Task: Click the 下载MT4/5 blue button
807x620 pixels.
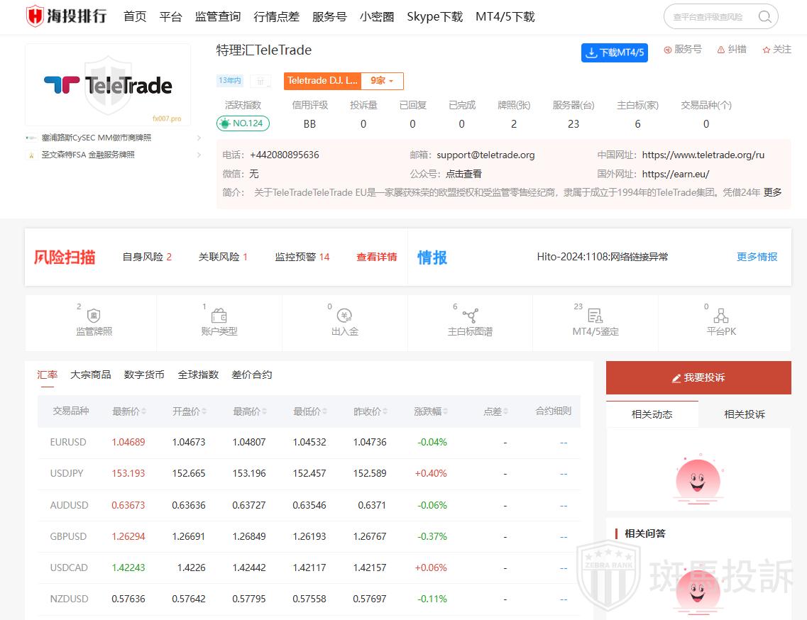Action: [x=614, y=52]
